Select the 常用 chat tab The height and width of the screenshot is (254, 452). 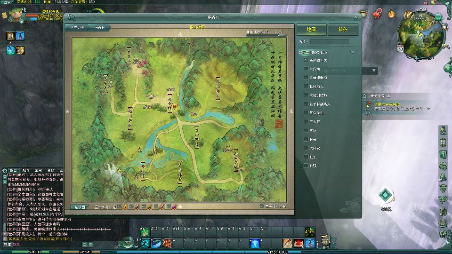38,170
